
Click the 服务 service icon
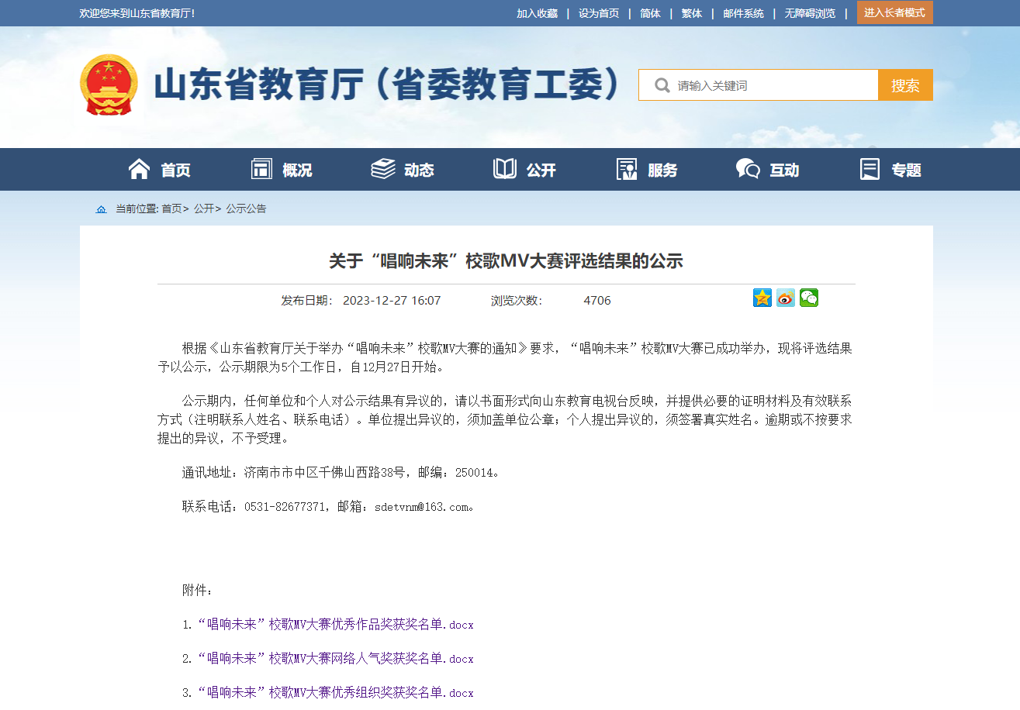(627, 169)
